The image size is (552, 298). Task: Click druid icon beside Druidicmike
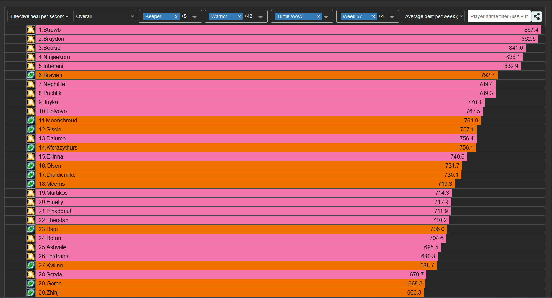click(31, 175)
